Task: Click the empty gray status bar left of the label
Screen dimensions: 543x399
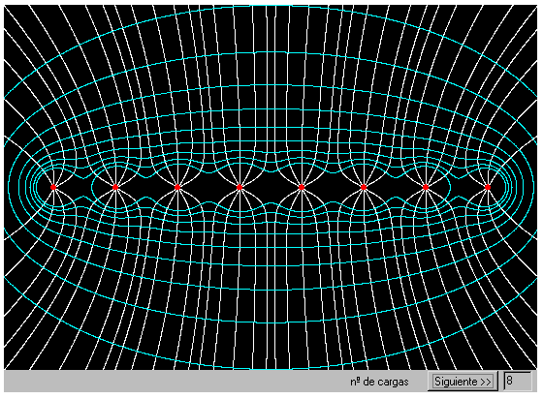Action: [174, 382]
